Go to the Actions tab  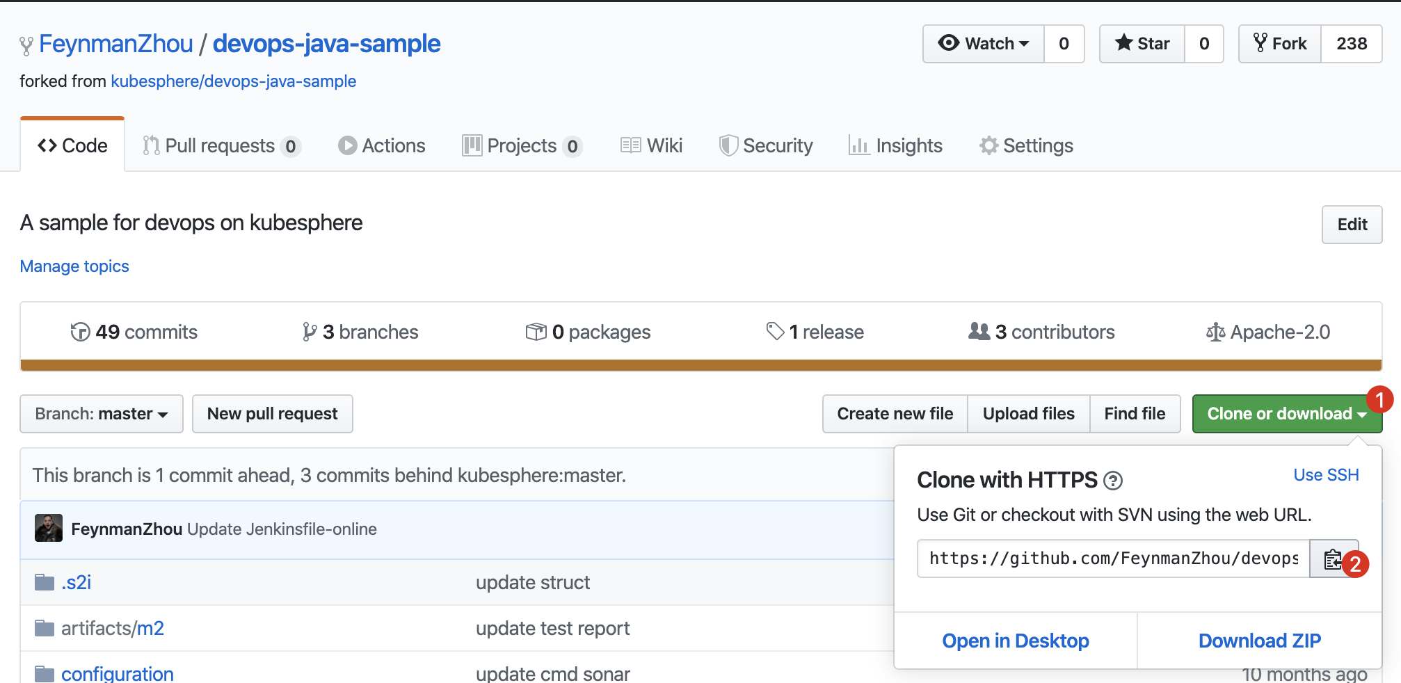coord(382,145)
